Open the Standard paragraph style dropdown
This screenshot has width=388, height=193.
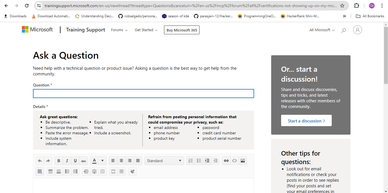pos(164,161)
